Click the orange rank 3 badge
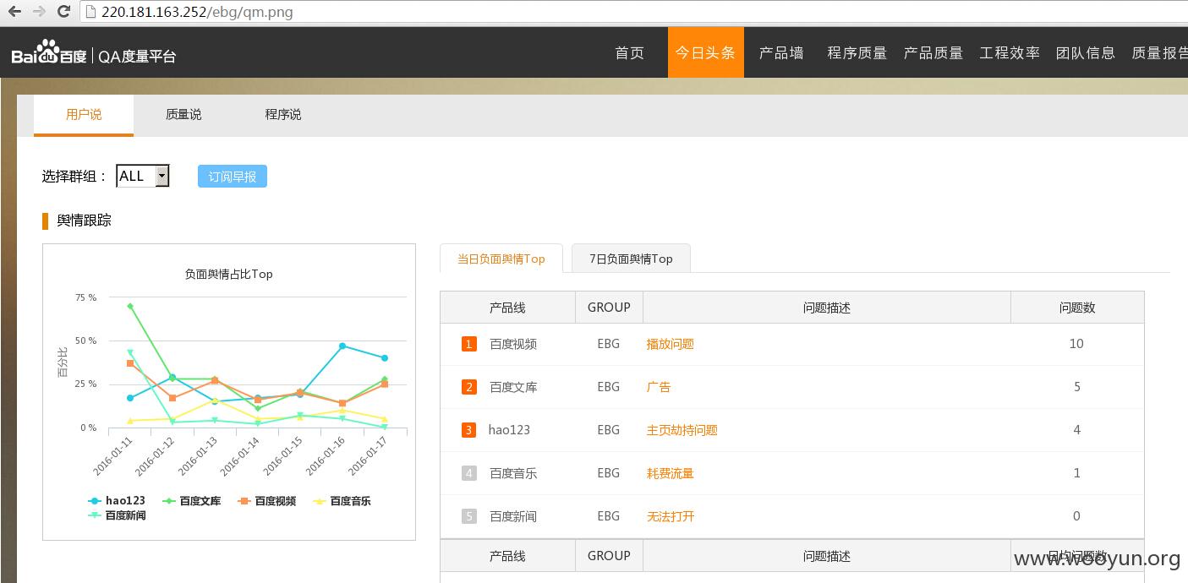The height and width of the screenshot is (583, 1188). tap(469, 430)
